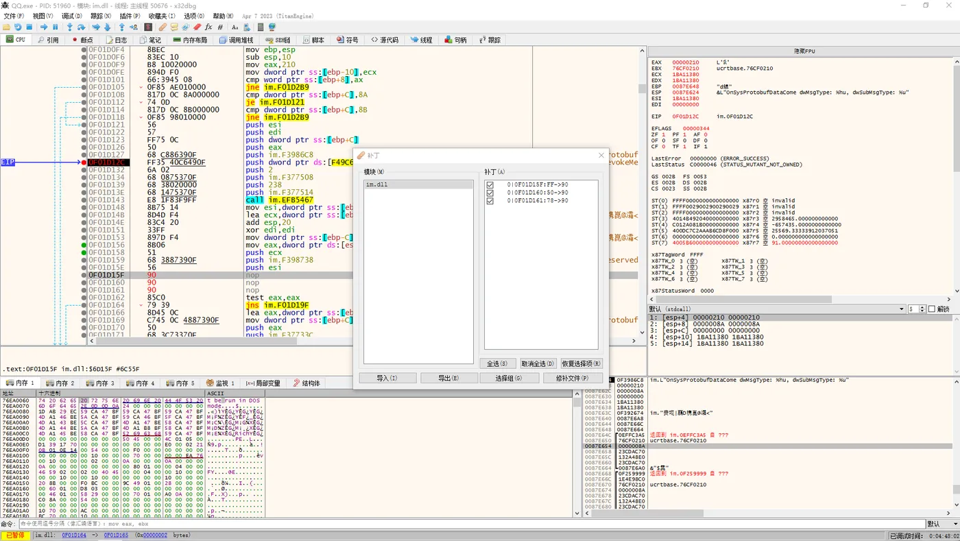Uncheck patch entry 0F01D15F:FF->90
Viewport: 960px width, 541px height.
pyautogui.click(x=490, y=184)
